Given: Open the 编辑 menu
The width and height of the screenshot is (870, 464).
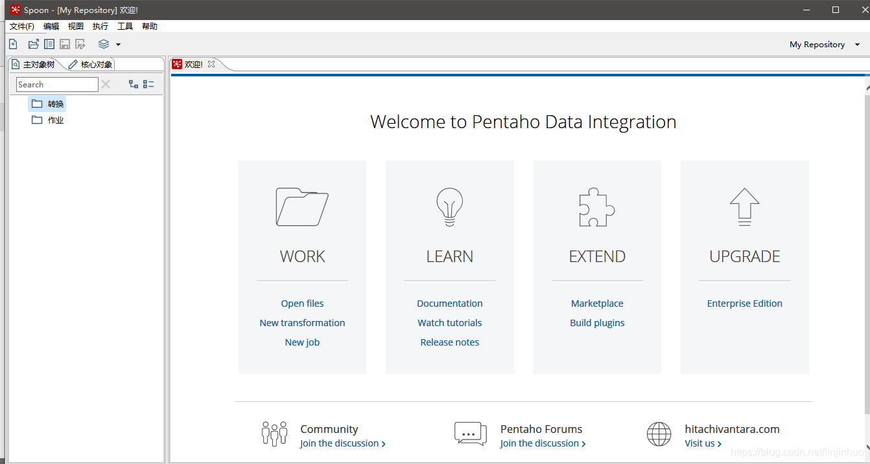Looking at the screenshot, I should coord(51,27).
